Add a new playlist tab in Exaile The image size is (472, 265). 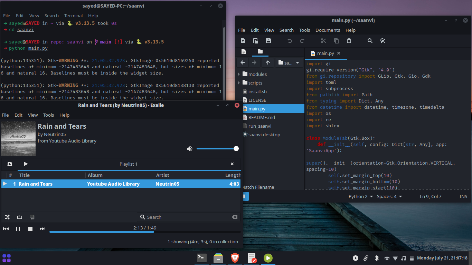[10, 164]
